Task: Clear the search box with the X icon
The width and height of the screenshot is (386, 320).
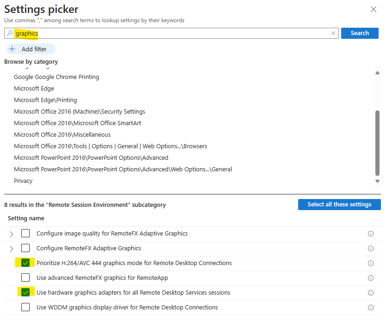Action: coord(333,33)
